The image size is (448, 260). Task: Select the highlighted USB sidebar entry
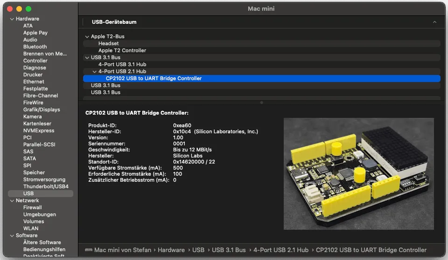(x=41, y=193)
